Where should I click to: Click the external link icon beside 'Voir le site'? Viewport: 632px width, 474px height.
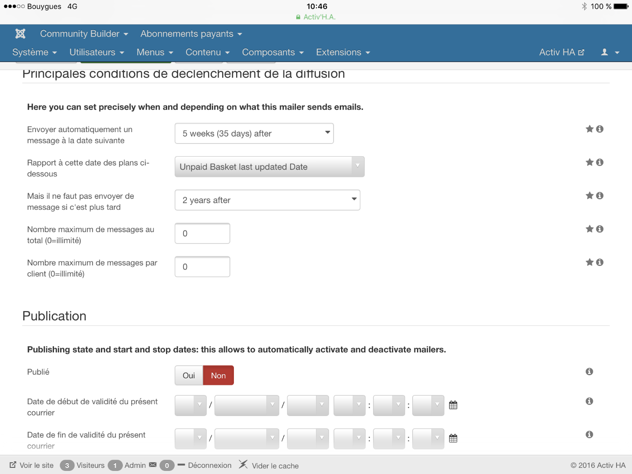click(13, 465)
